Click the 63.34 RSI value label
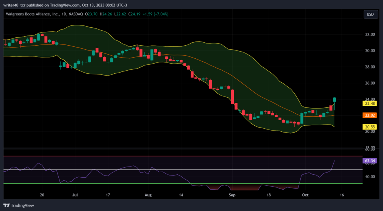Screen dimensions: 383x211 click(x=370, y=161)
